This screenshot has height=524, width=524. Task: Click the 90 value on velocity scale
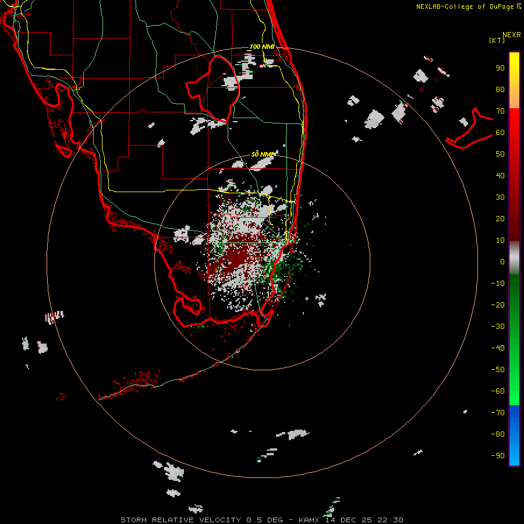500,68
